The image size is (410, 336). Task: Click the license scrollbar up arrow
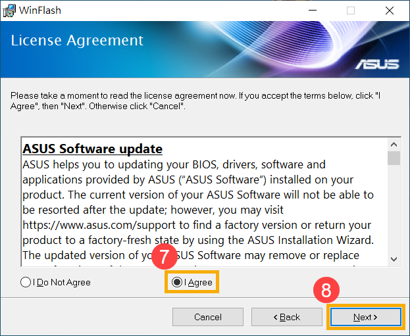[x=394, y=144]
